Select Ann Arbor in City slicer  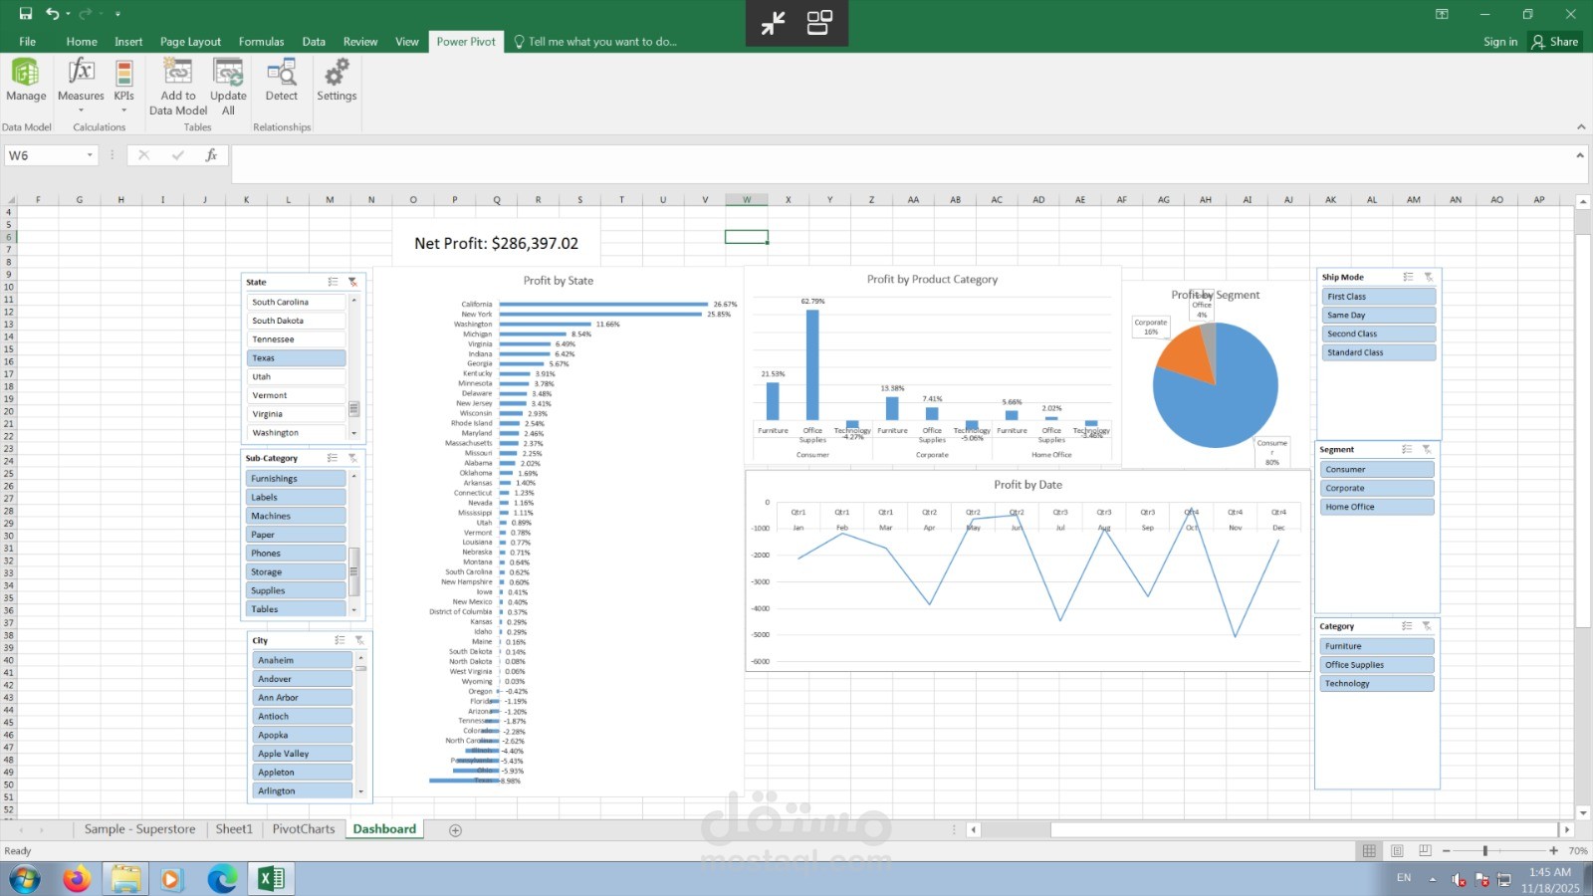pyautogui.click(x=303, y=698)
